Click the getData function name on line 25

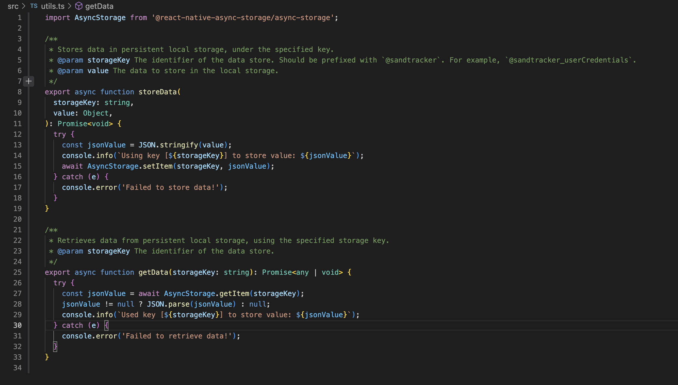(x=153, y=272)
